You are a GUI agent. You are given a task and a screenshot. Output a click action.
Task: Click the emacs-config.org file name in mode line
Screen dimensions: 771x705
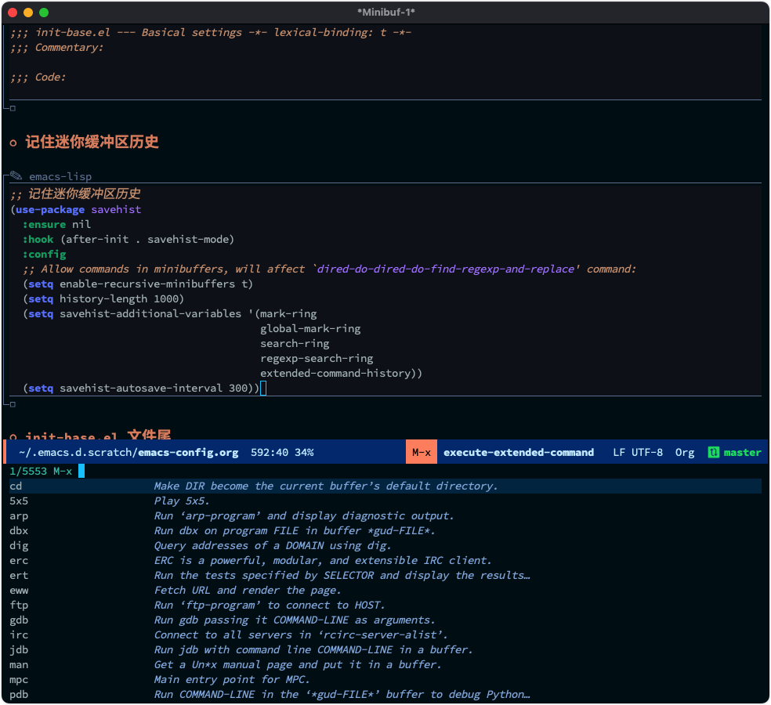click(x=188, y=452)
